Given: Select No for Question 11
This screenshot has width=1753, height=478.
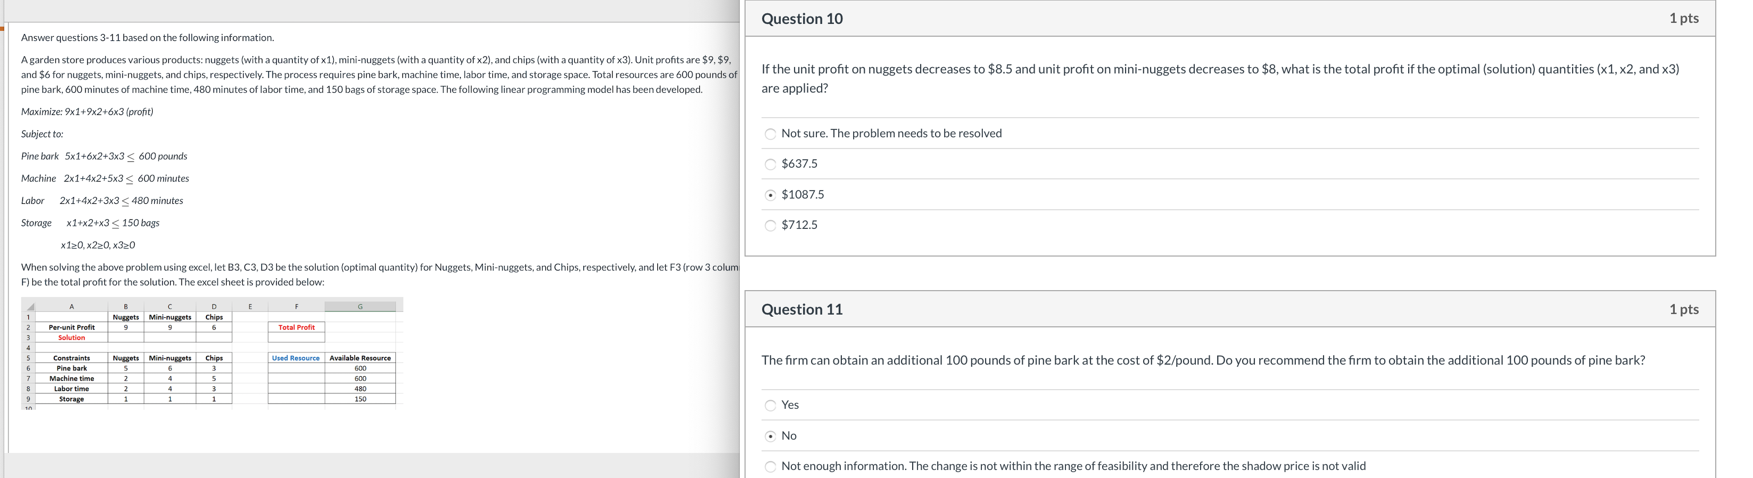Looking at the screenshot, I should coord(771,436).
